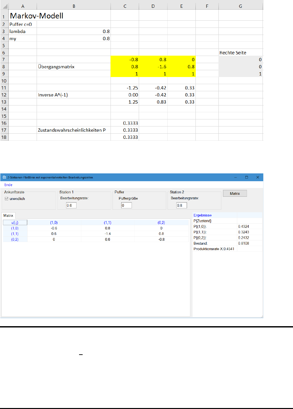Click the Station 2 Bearbeitungsrate field
The height and width of the screenshot is (409, 293).
point(182,205)
